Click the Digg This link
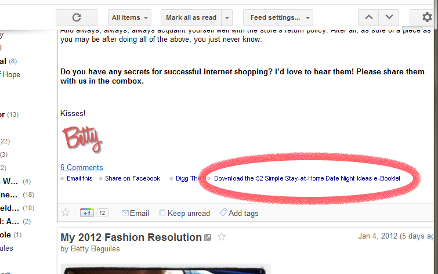Viewport: 438px width, 274px height. pos(189,178)
